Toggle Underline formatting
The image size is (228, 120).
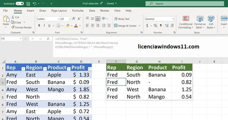[50, 26]
